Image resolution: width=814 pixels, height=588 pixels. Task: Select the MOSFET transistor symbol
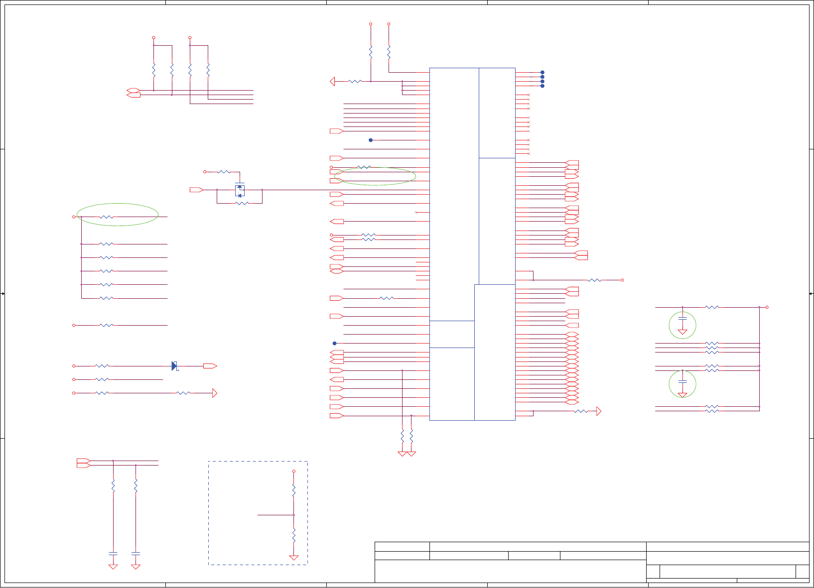240,190
